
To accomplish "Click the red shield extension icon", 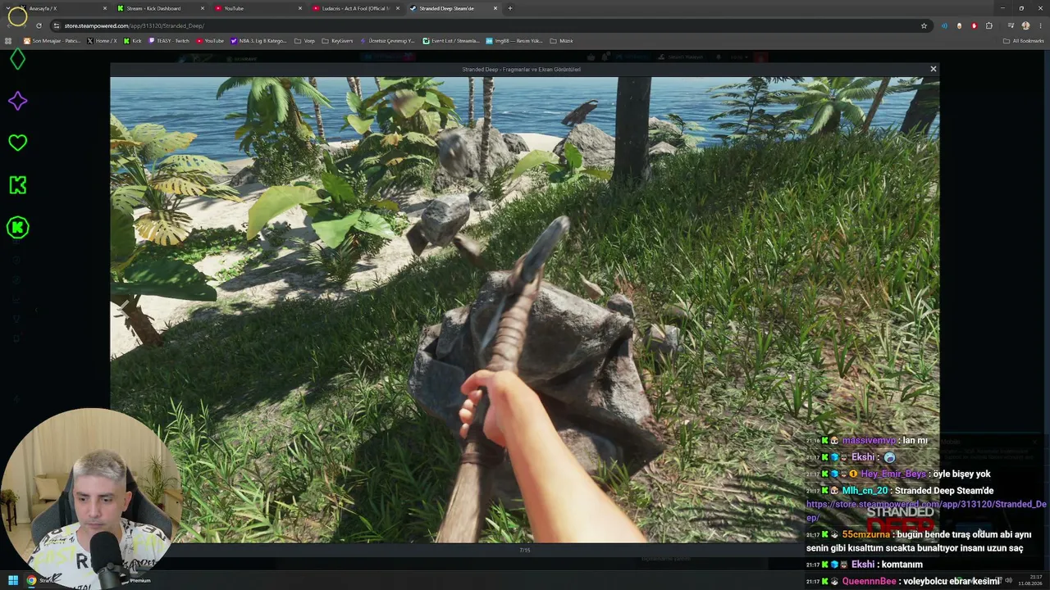I will 975,25.
